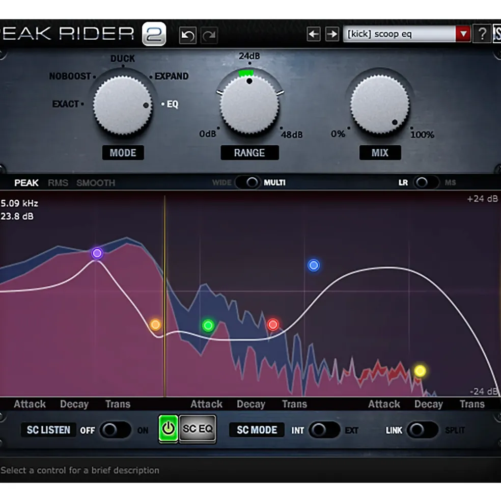The image size is (501, 502).
Task: Select the blue EQ band node
Action: pyautogui.click(x=314, y=265)
